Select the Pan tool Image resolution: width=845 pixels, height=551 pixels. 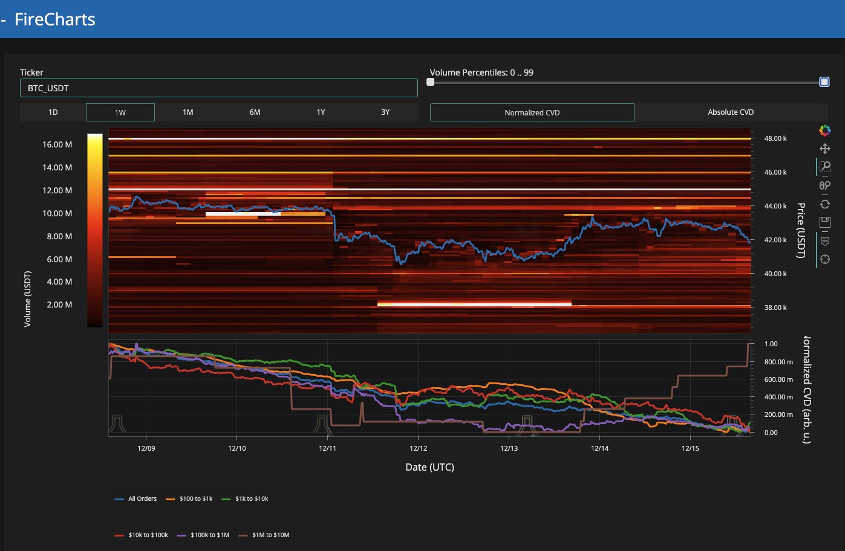[x=824, y=149]
